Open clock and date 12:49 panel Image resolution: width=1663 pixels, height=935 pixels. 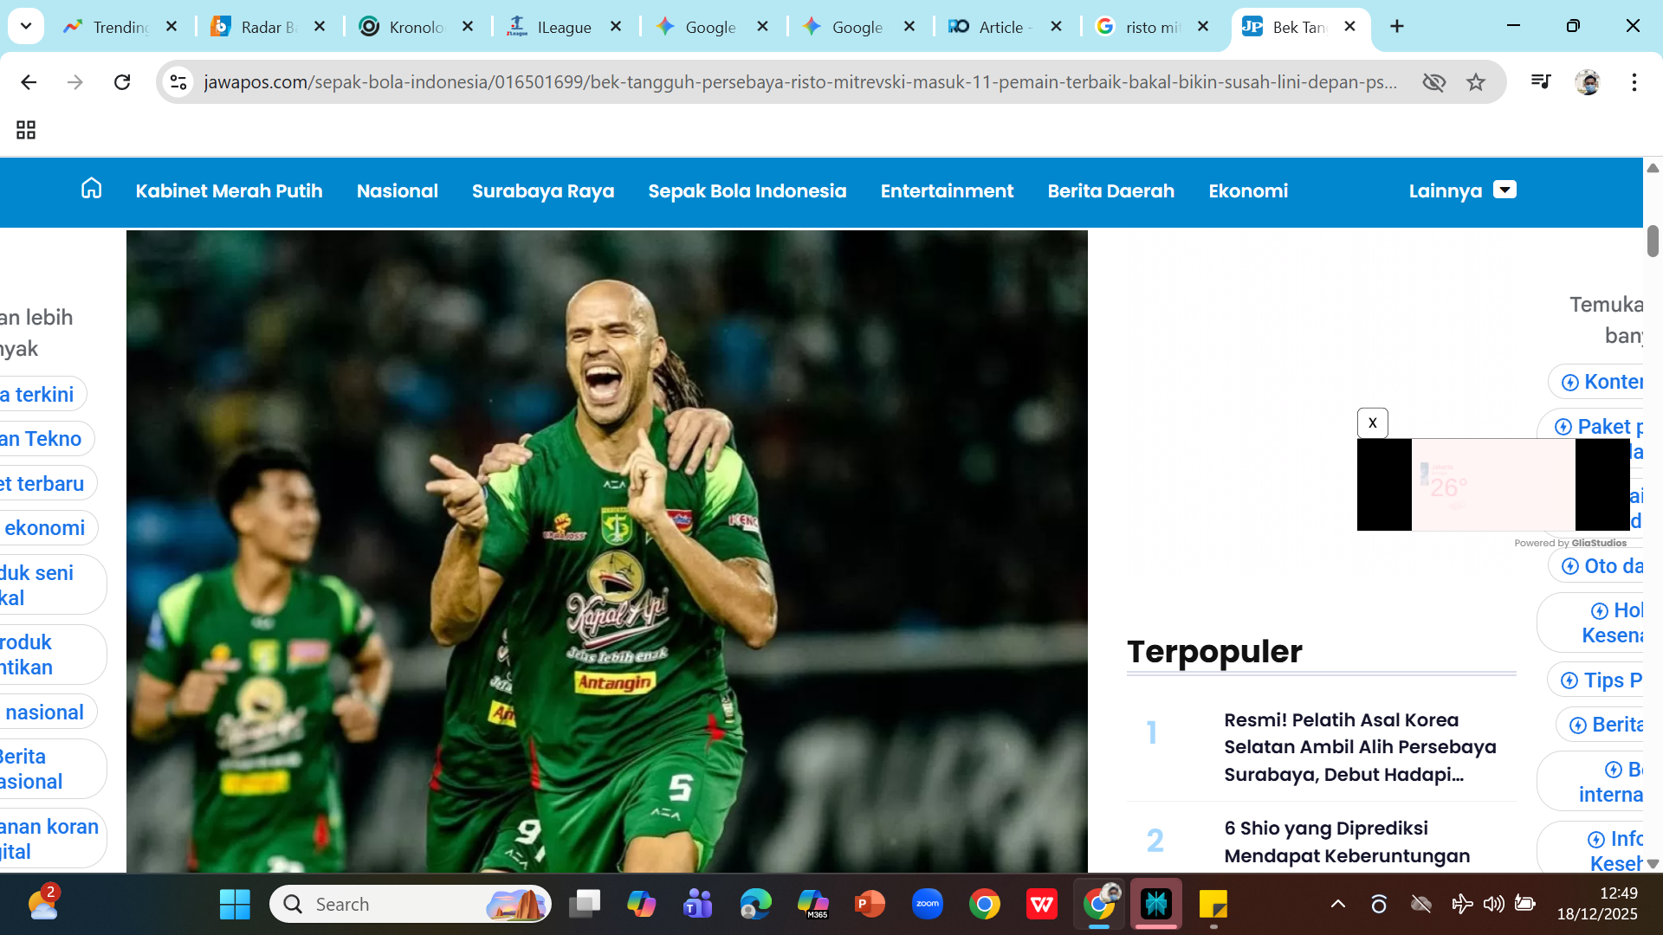point(1597,904)
